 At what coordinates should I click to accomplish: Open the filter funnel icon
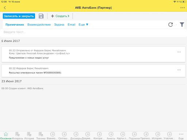click(182, 24)
